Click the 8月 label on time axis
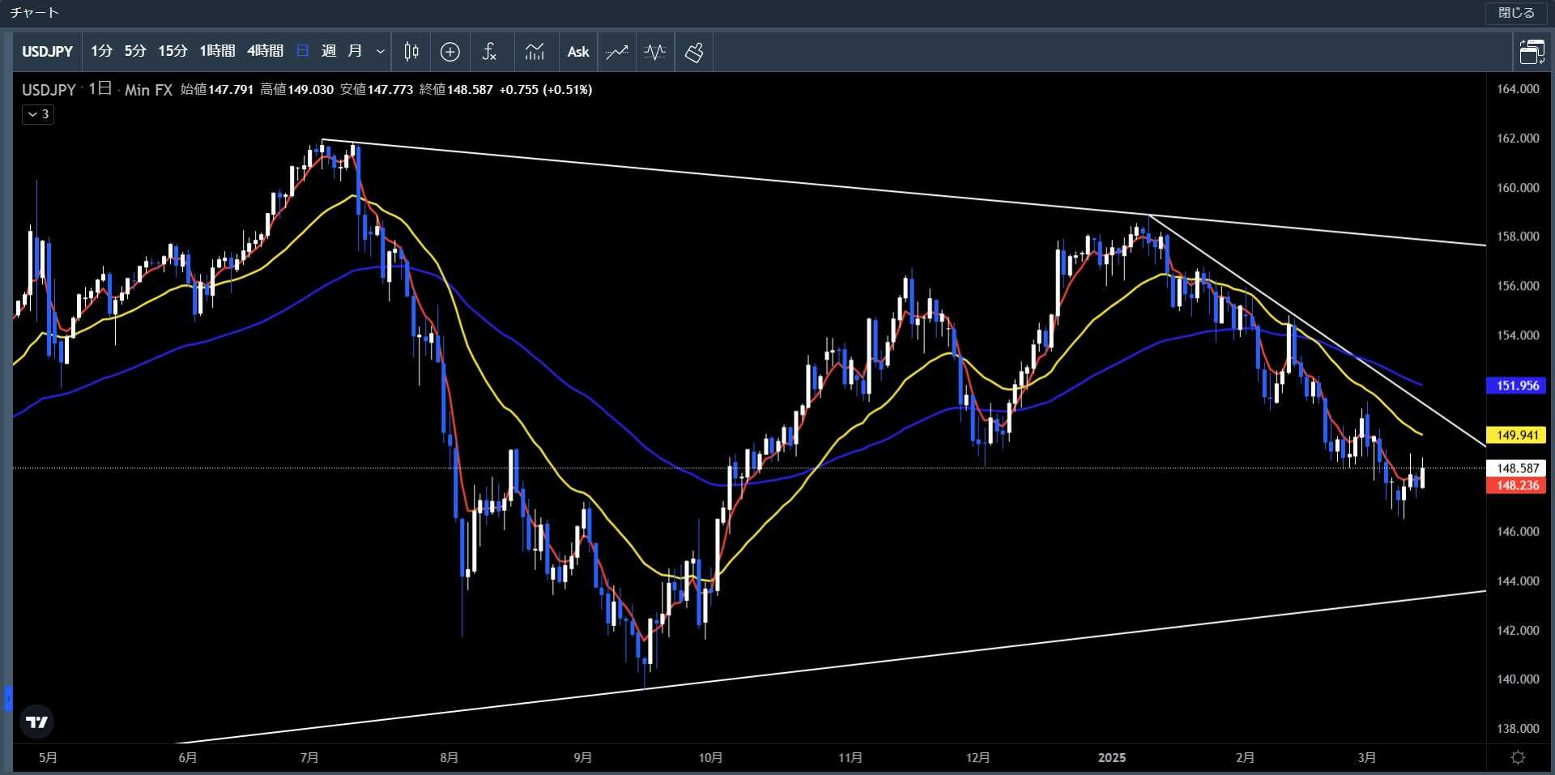 (449, 757)
